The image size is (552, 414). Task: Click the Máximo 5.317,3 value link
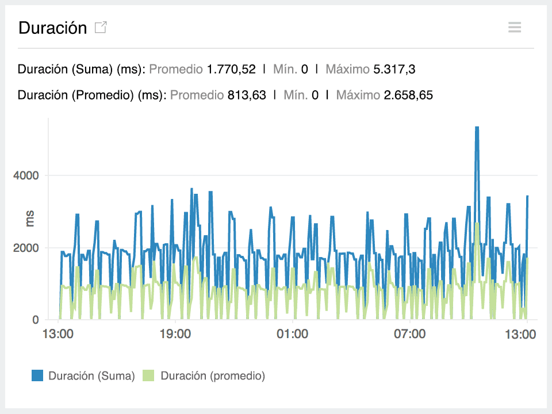pos(373,69)
